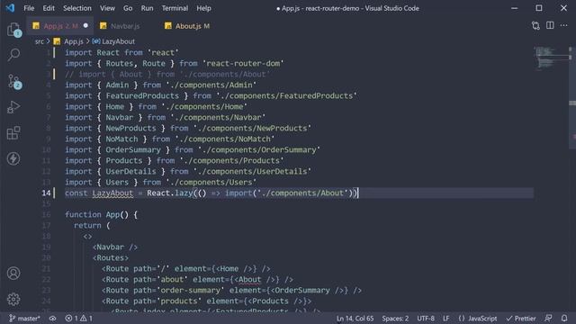Screen dimensions: 576x324
Task: Click the OrderSummary import name
Action: pos(133,150)
